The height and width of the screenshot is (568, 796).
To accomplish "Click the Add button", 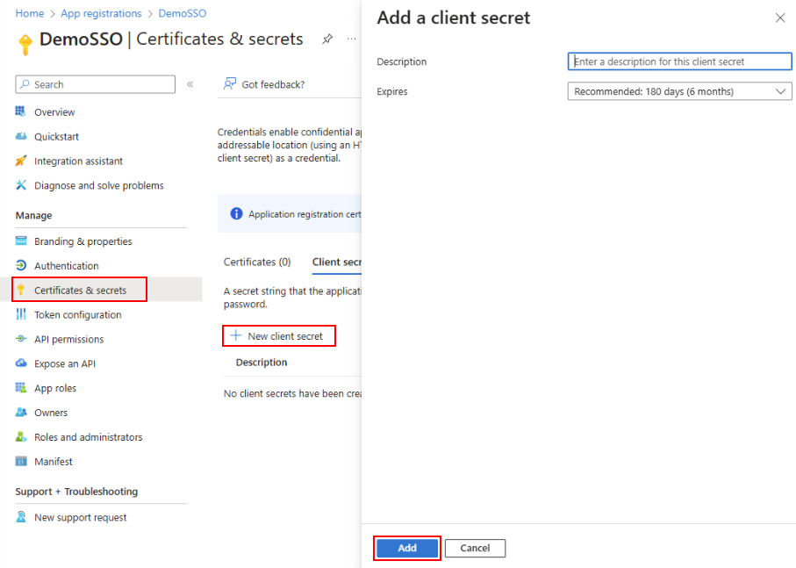I will point(407,548).
